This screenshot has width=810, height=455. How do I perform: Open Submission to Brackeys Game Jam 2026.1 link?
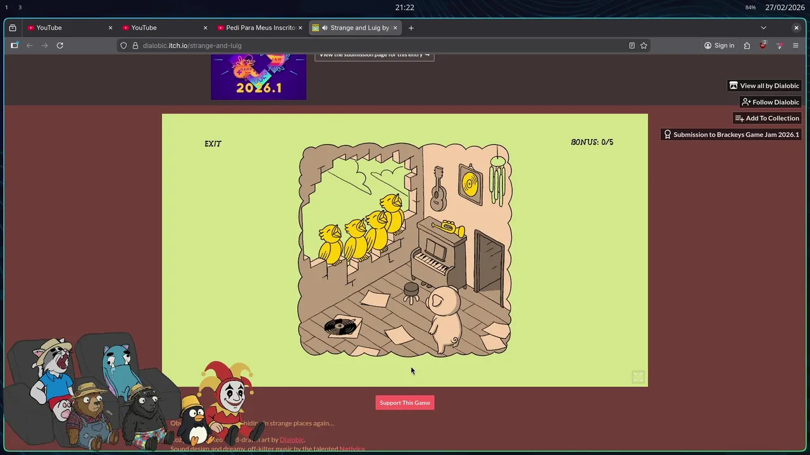[x=731, y=135]
